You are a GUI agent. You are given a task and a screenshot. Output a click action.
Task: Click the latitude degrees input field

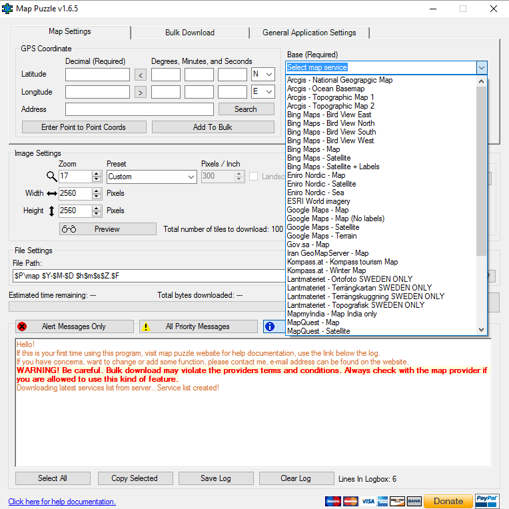[166, 75]
